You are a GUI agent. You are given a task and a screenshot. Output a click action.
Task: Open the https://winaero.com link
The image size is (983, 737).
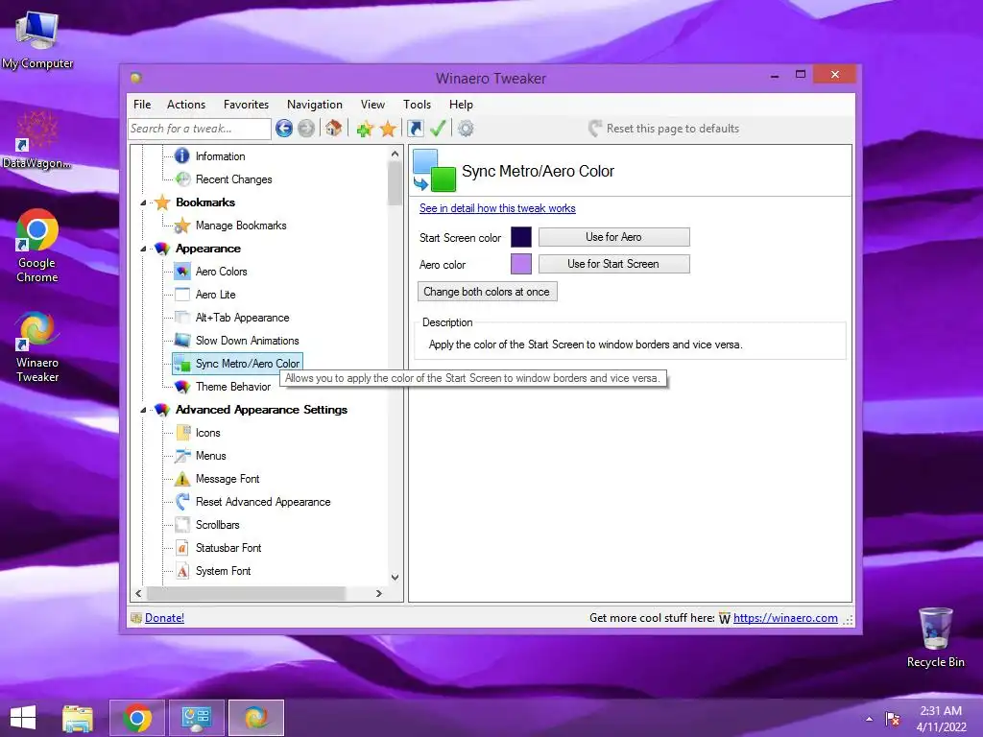(x=785, y=618)
